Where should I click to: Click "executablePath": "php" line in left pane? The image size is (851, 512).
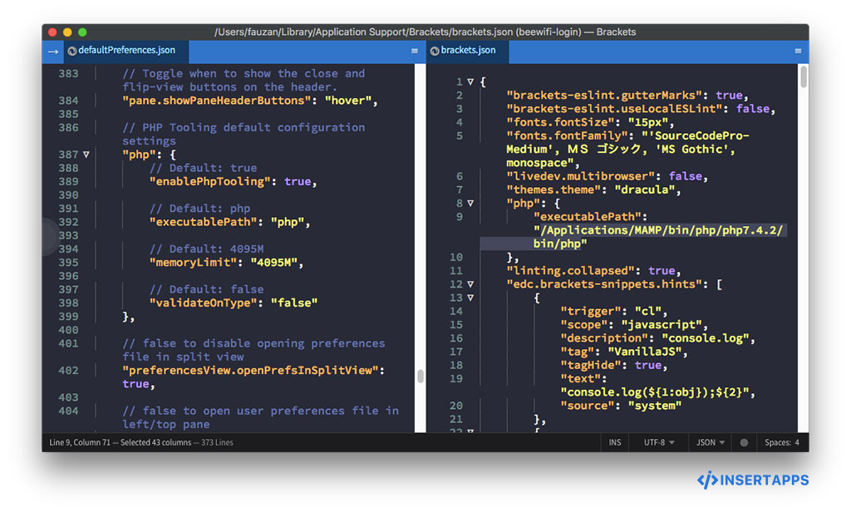[x=229, y=222]
